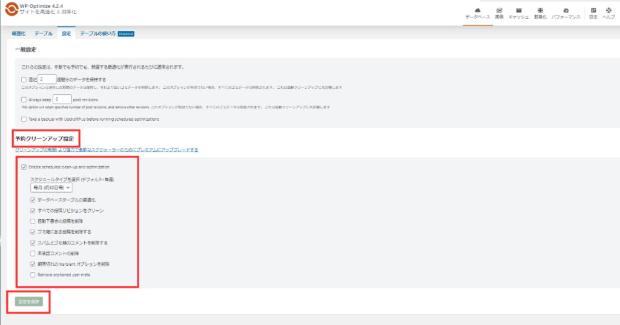
Task: Check Take a backup with UpdraftPlus option
Action: [24, 119]
